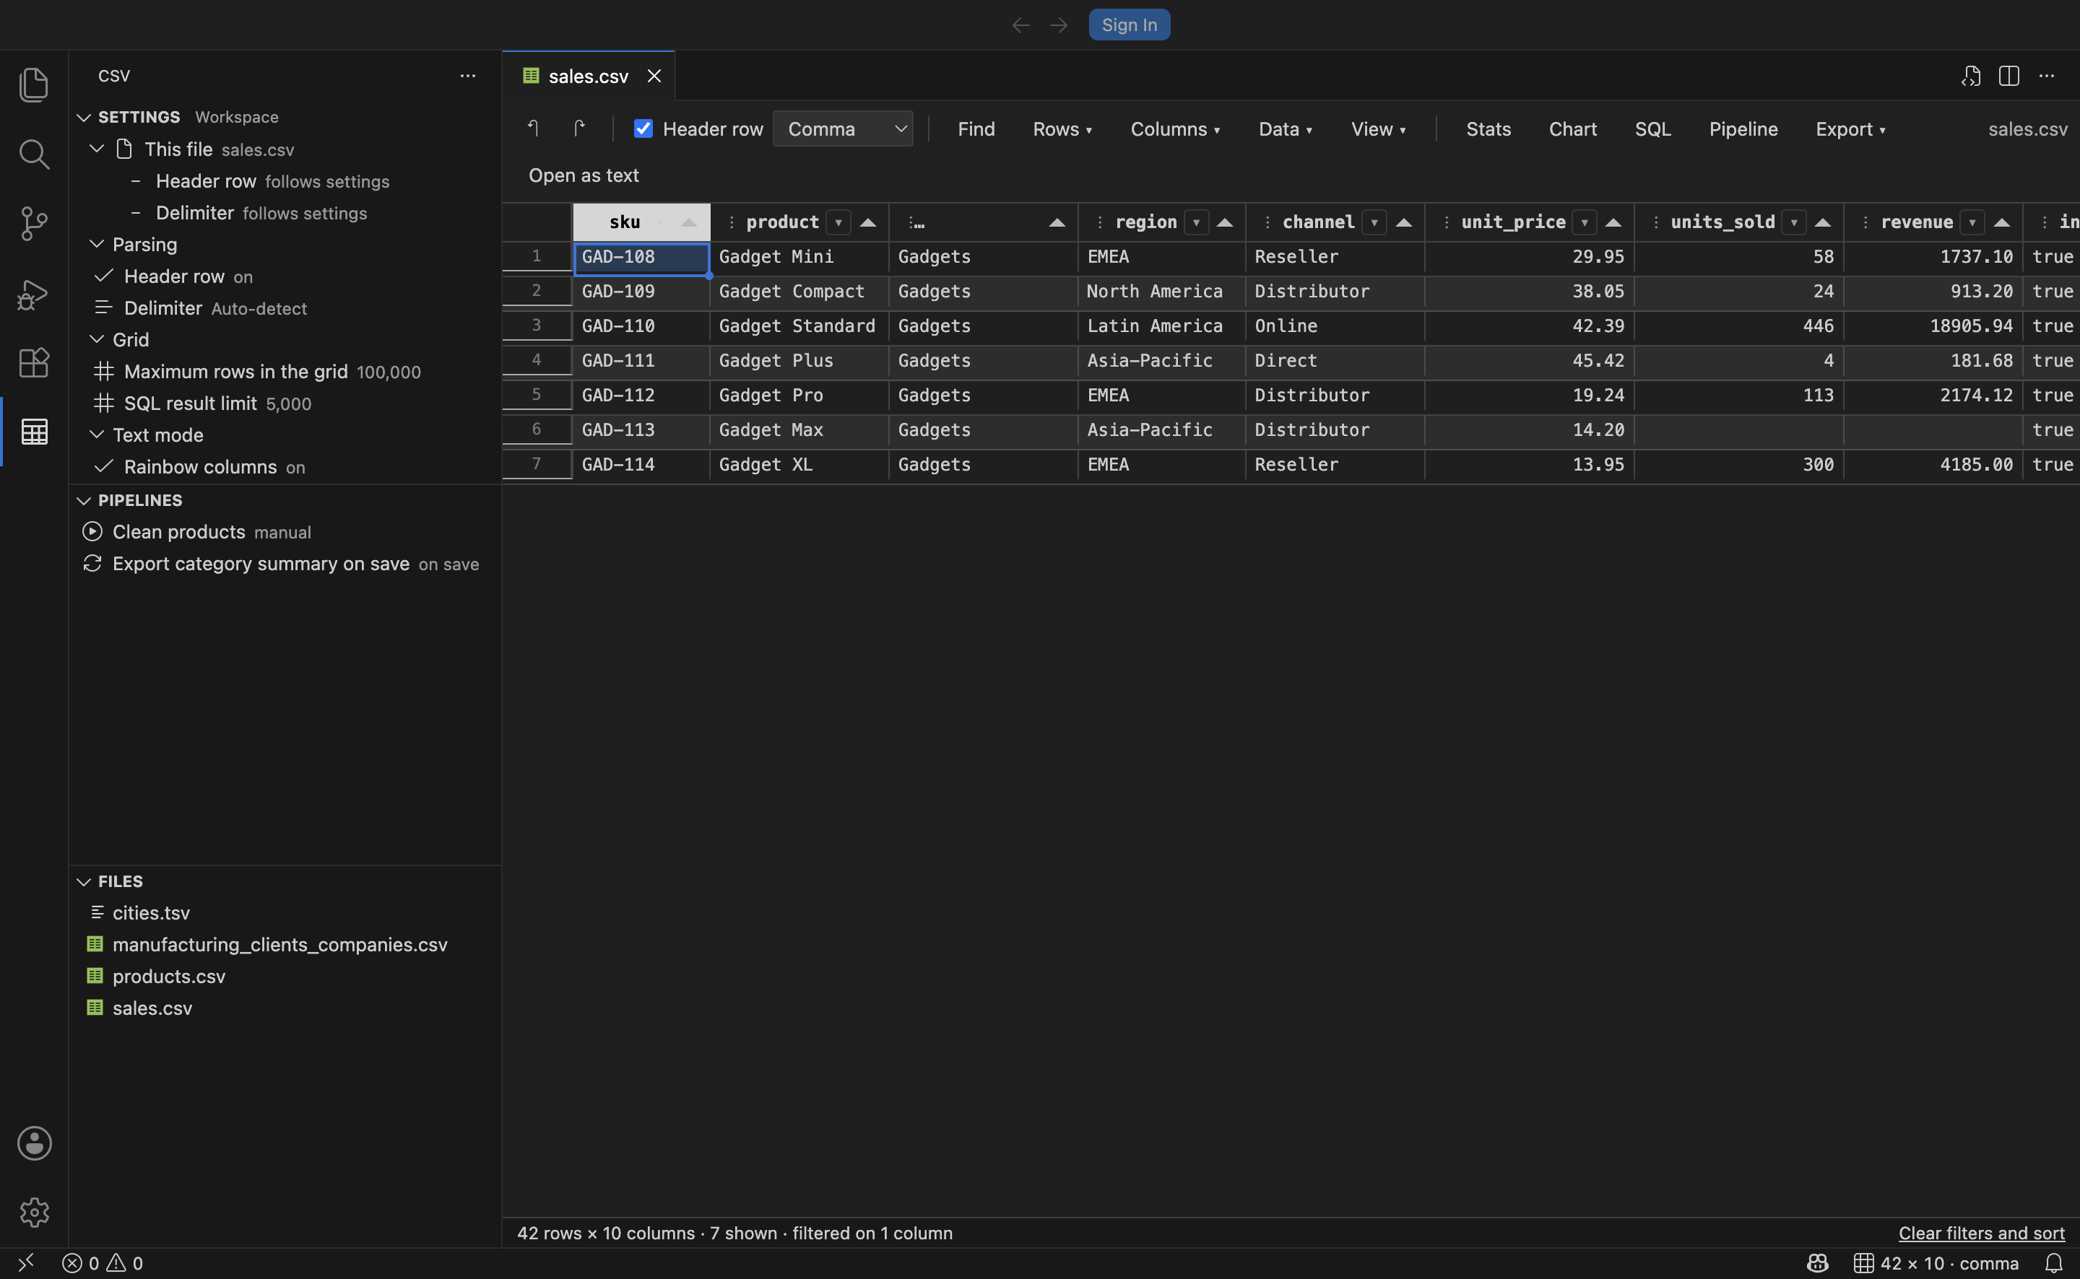The image size is (2080, 1279).
Task: Open the Source Control view
Action: click(34, 224)
